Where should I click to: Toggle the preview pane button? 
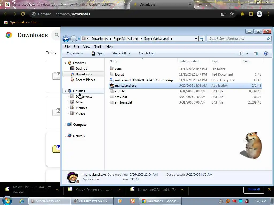coord(256,53)
